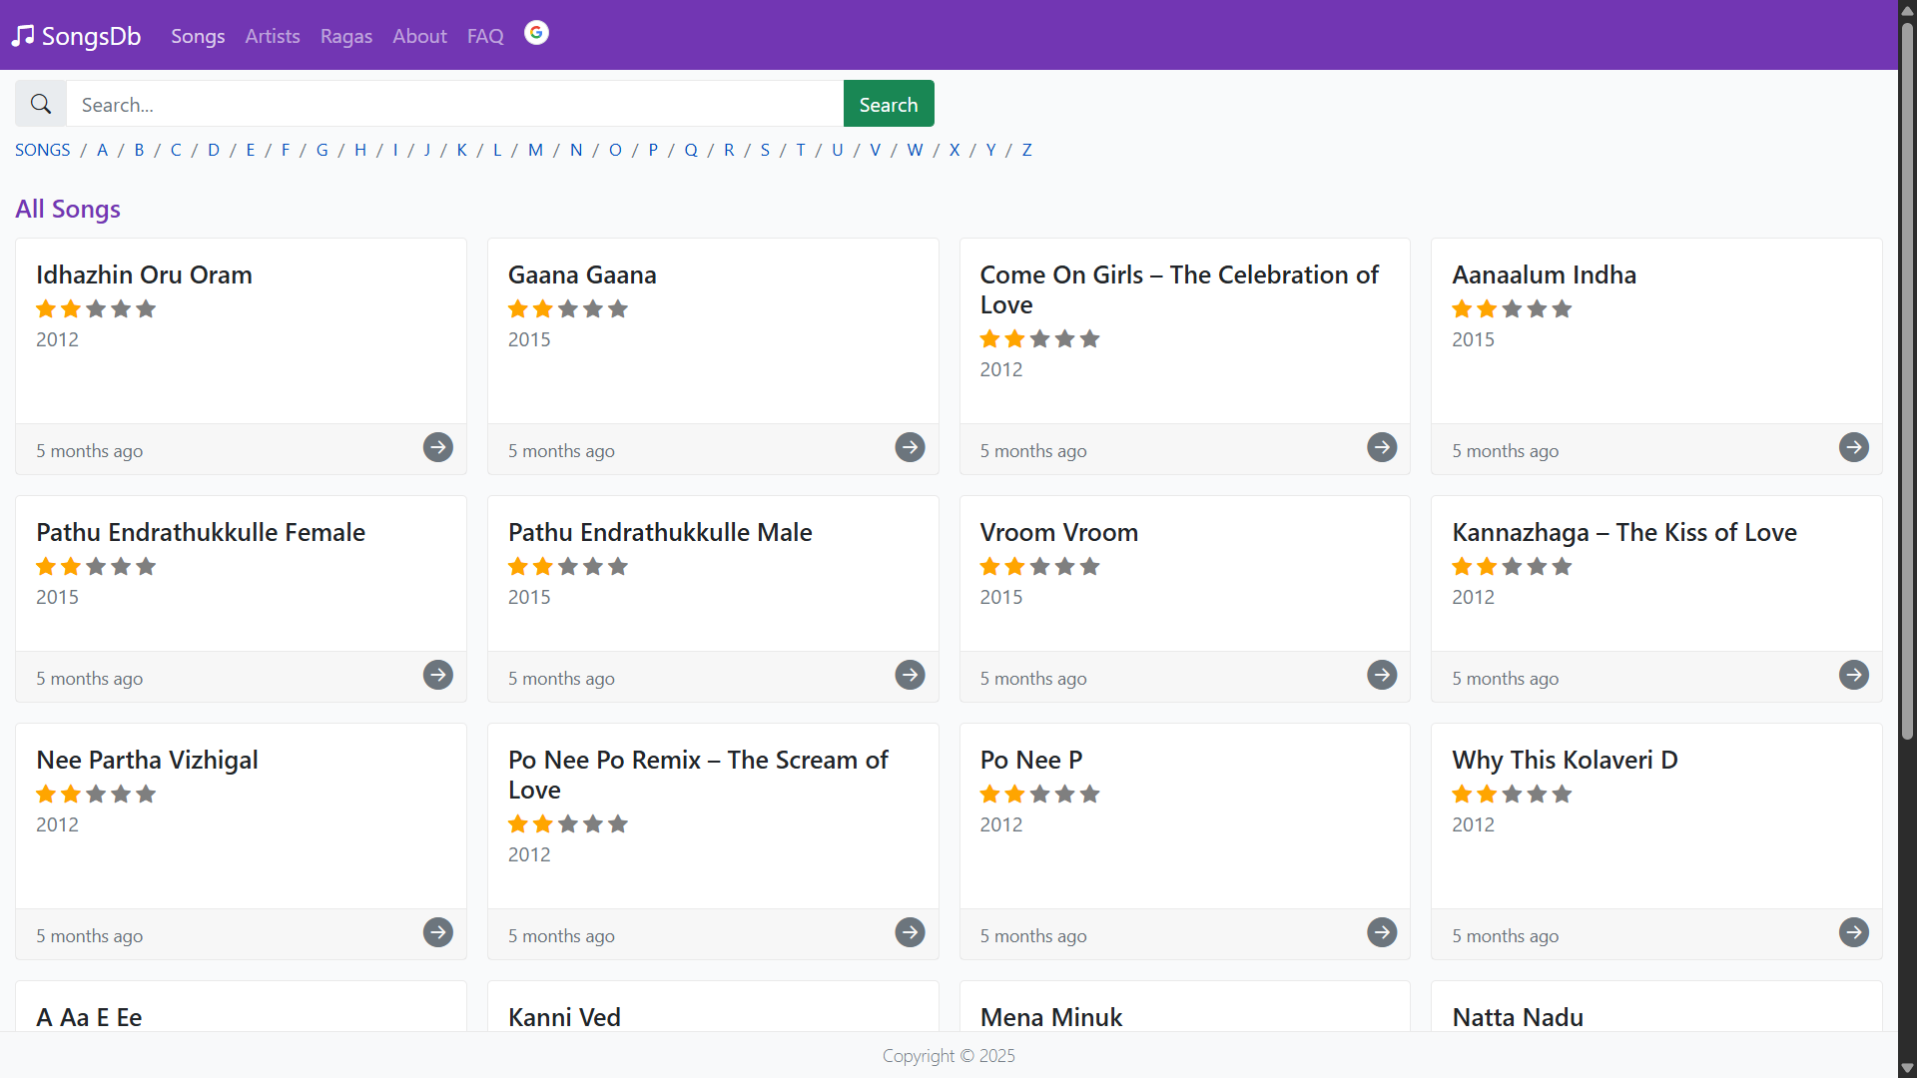Viewport: 1917px width, 1078px height.
Task: Click Mena Minuk song title
Action: coord(1050,1017)
